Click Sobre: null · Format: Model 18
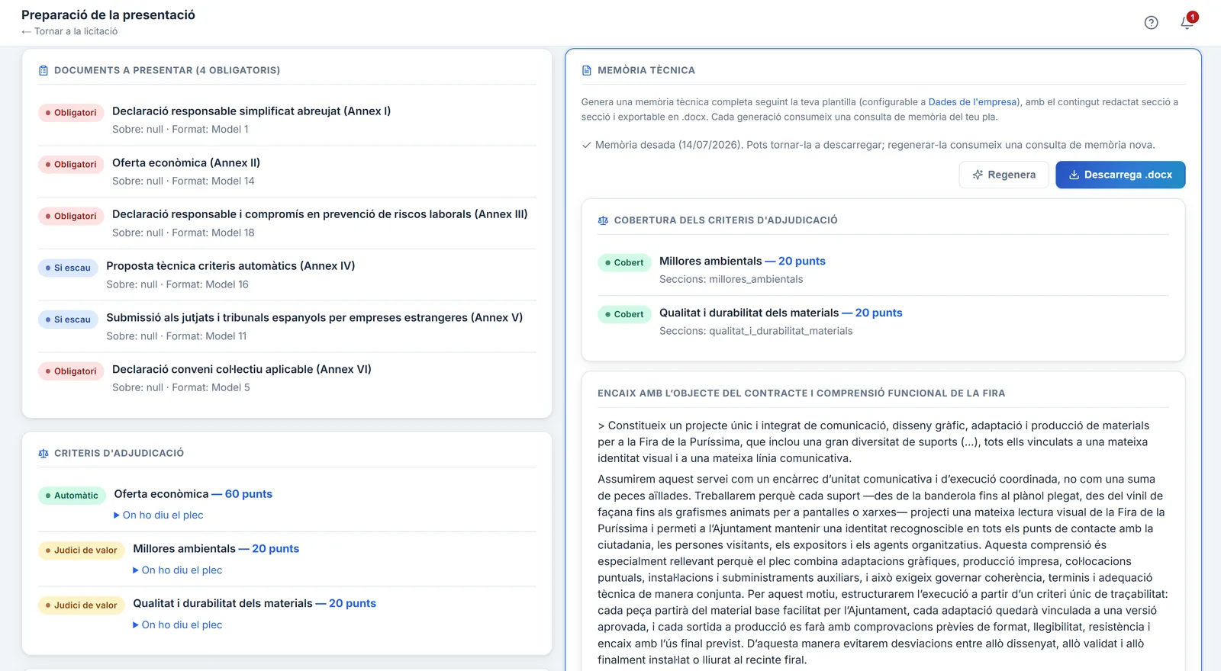 pos(183,233)
